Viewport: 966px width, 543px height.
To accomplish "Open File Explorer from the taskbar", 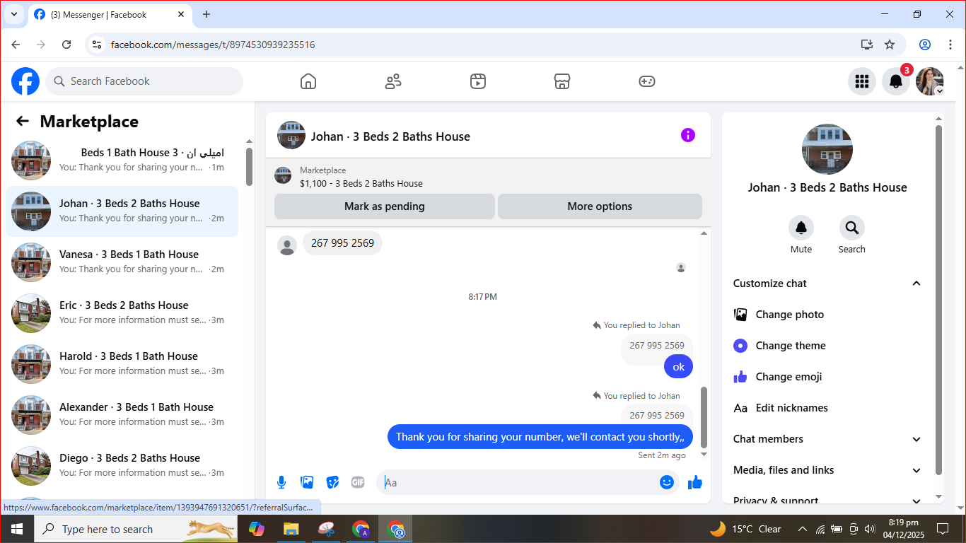I will tap(291, 529).
